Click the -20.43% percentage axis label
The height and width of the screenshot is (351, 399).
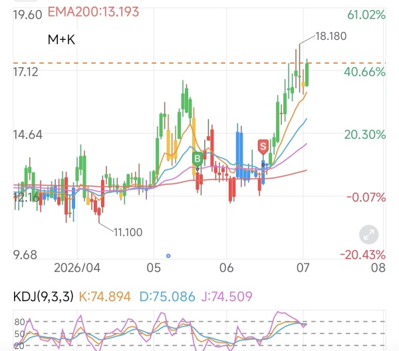coord(362,255)
